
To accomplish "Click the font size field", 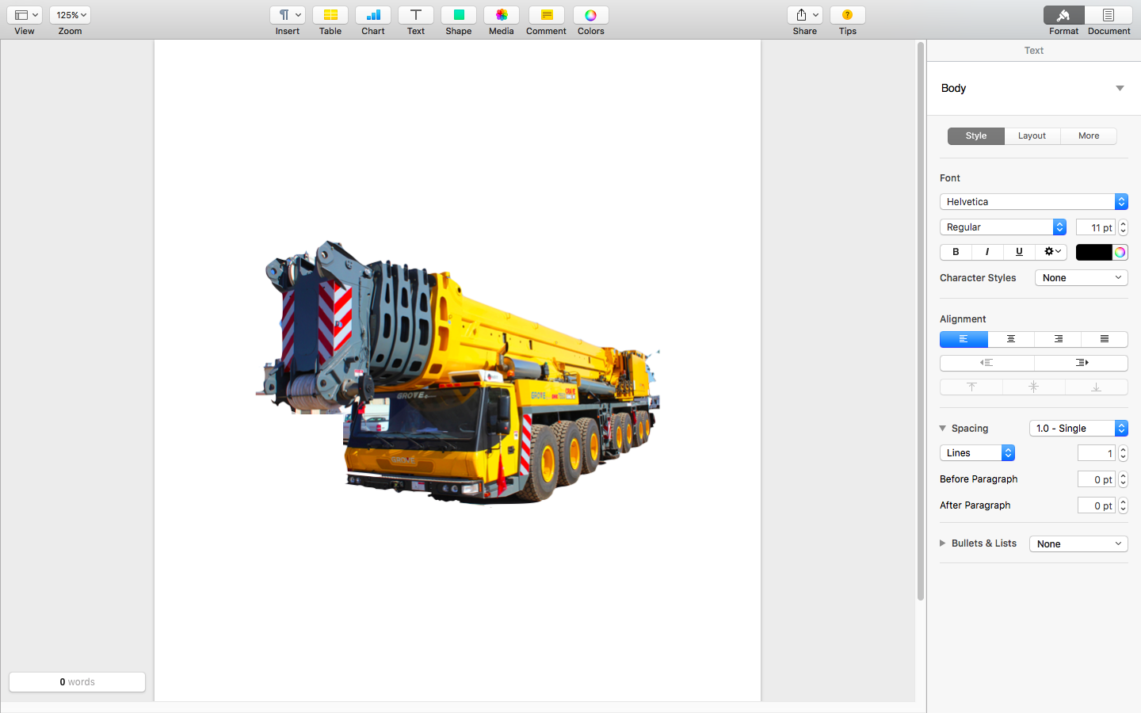I will tap(1097, 227).
